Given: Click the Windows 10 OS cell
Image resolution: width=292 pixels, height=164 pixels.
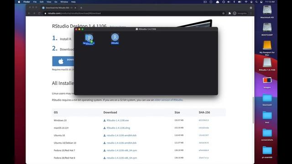Looking at the screenshot, I should pyautogui.click(x=60, y=120).
